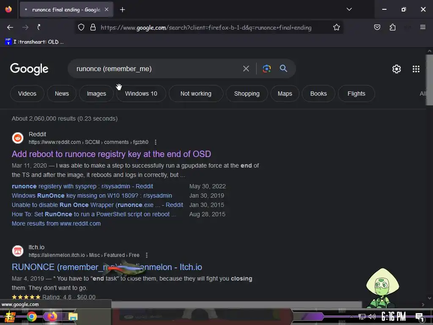433x325 pixels.
Task: View site security lock details
Action: [93, 28]
